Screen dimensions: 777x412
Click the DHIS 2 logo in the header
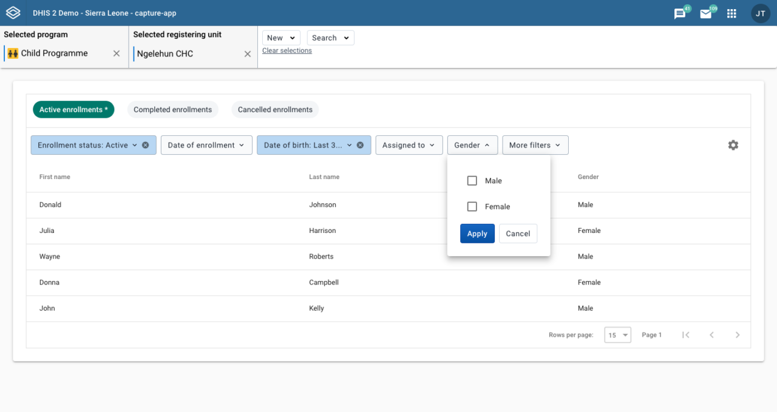click(x=13, y=12)
